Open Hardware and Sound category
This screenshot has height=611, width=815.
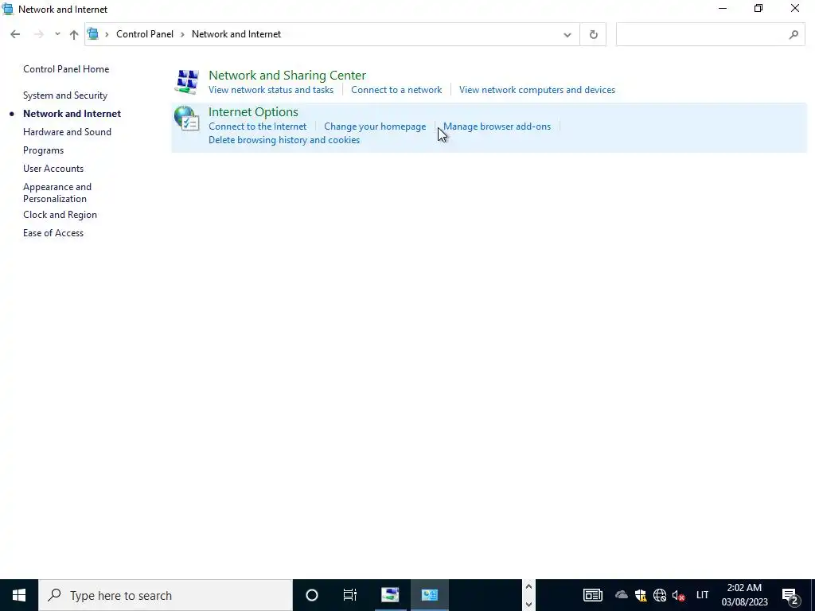click(67, 132)
